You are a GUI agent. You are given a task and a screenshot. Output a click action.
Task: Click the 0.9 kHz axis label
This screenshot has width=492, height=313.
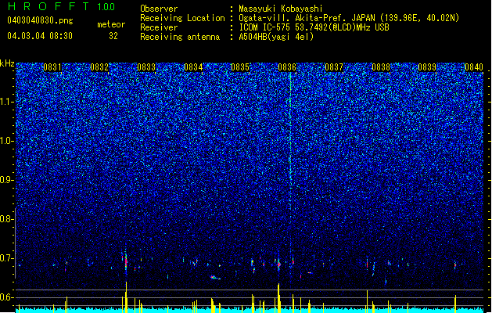click(7, 180)
